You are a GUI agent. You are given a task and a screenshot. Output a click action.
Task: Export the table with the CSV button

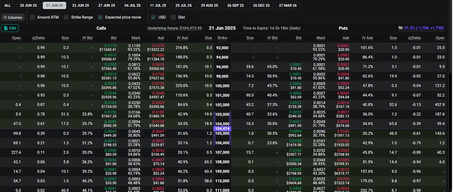click(x=10, y=28)
